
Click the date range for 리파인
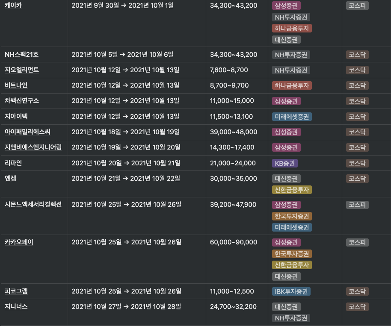(126, 163)
